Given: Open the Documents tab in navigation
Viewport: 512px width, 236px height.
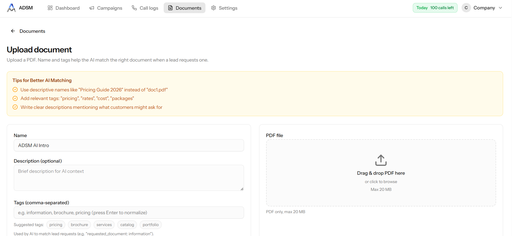Looking at the screenshot, I should (x=184, y=8).
